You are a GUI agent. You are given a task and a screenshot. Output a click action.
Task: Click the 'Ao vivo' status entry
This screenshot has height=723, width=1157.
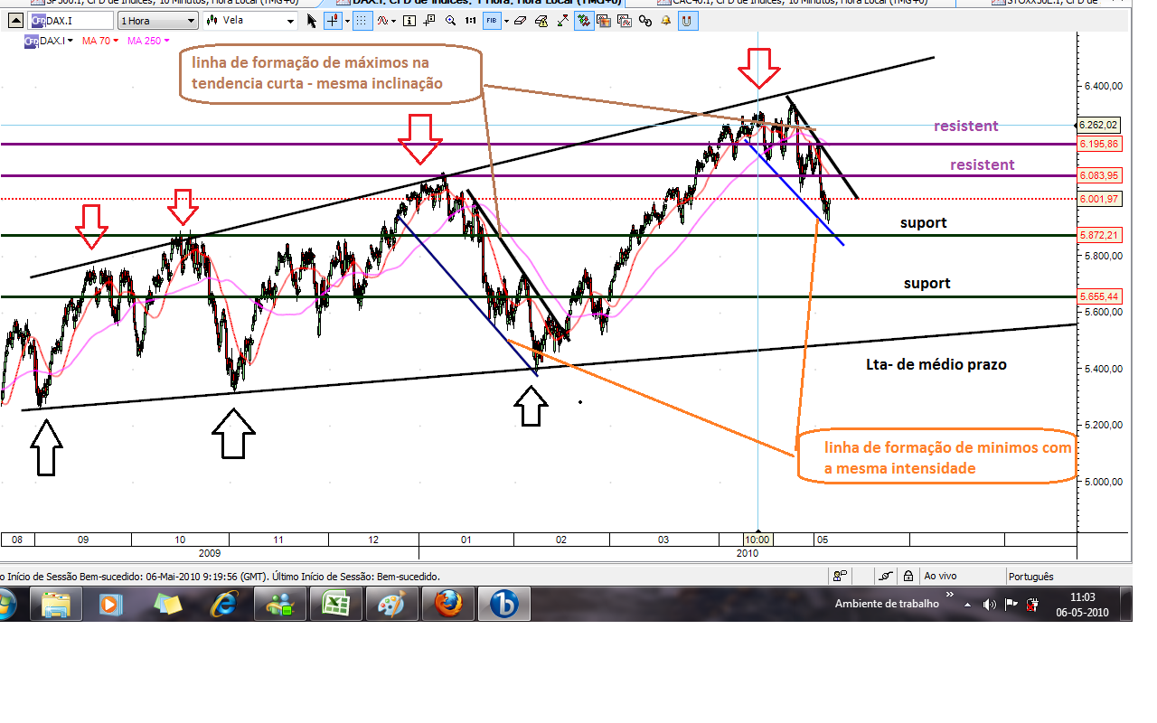[x=940, y=576]
